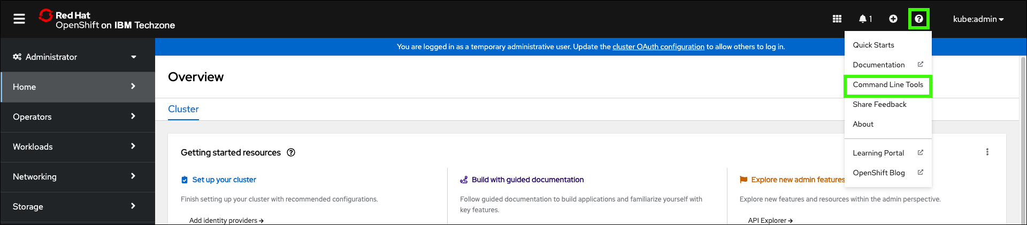Open kebab menu in Getting started card

point(987,152)
